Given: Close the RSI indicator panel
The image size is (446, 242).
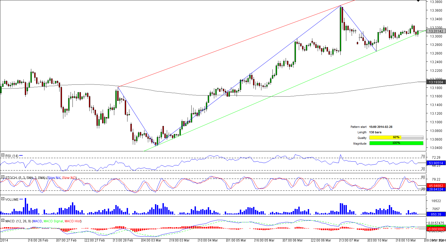Looking at the screenshot, I should point(3,155).
